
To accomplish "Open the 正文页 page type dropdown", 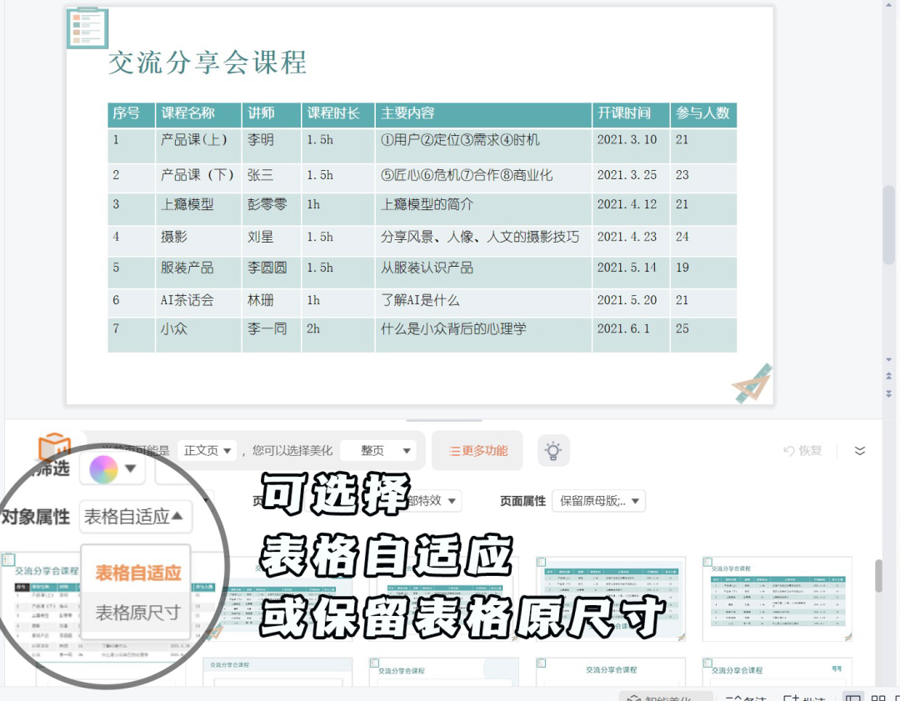I will (x=208, y=450).
